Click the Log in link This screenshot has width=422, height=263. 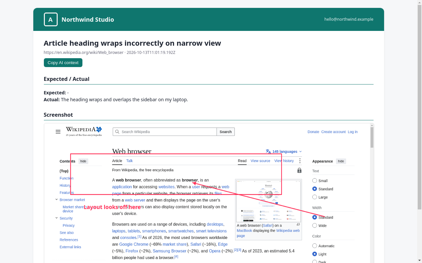(x=352, y=132)
